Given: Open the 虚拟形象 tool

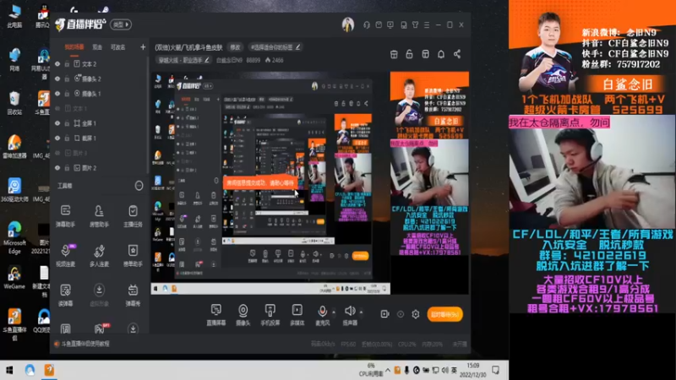Looking at the screenshot, I should coord(99,294).
